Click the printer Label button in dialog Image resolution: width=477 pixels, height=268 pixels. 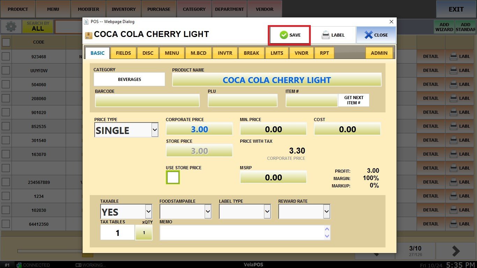pyautogui.click(x=333, y=35)
